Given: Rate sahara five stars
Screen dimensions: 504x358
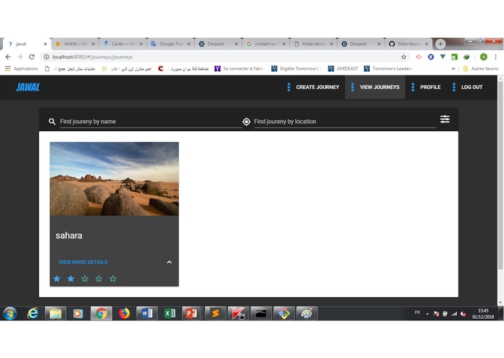Looking at the screenshot, I should (x=112, y=279).
